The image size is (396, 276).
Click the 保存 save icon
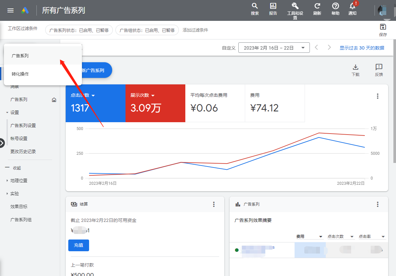383,30
